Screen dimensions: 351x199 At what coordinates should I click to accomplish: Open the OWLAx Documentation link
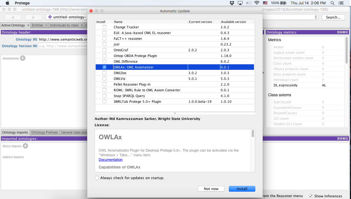pos(111,160)
